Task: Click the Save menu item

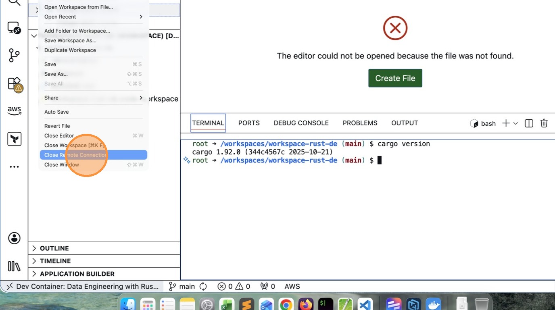Action: [x=93, y=64]
